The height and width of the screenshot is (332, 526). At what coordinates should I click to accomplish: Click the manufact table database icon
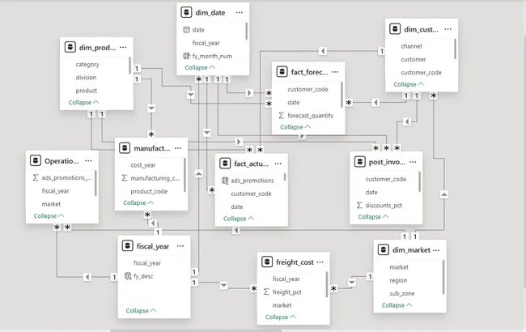[125, 148]
